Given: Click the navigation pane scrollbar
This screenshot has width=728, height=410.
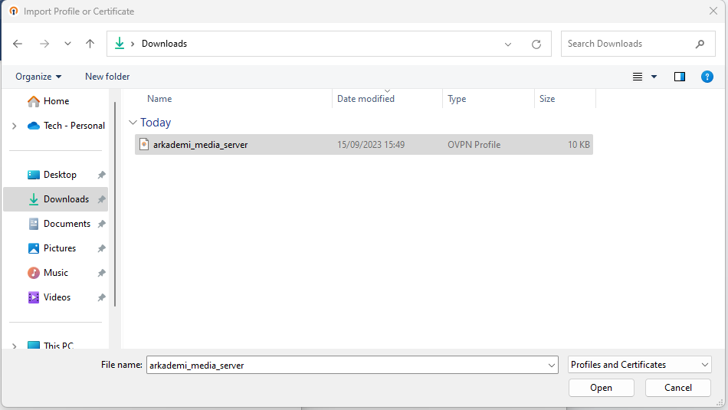Looking at the screenshot, I should 115,205.
